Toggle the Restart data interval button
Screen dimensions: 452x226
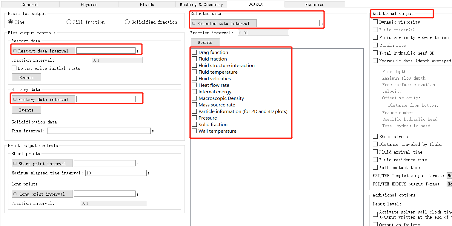tap(43, 51)
